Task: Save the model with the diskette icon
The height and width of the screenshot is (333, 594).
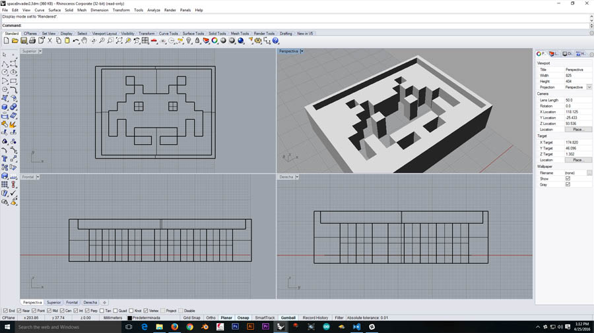Action: pyautogui.click(x=24, y=41)
